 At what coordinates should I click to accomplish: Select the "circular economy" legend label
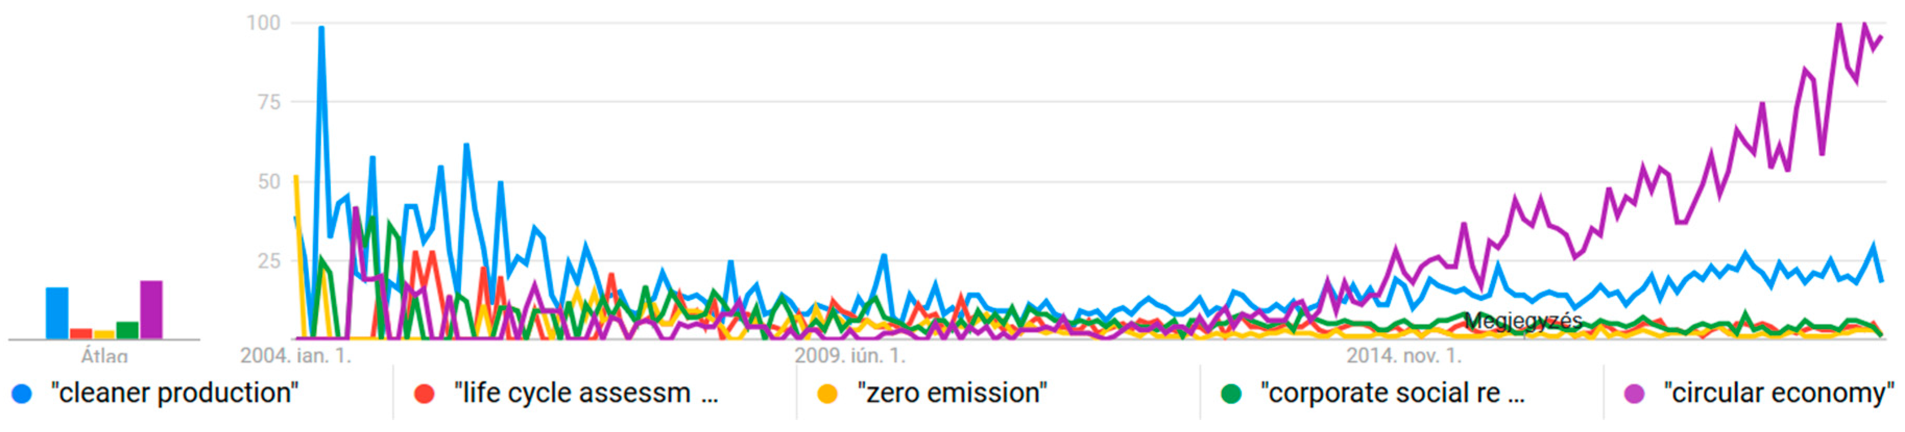(x=1779, y=393)
